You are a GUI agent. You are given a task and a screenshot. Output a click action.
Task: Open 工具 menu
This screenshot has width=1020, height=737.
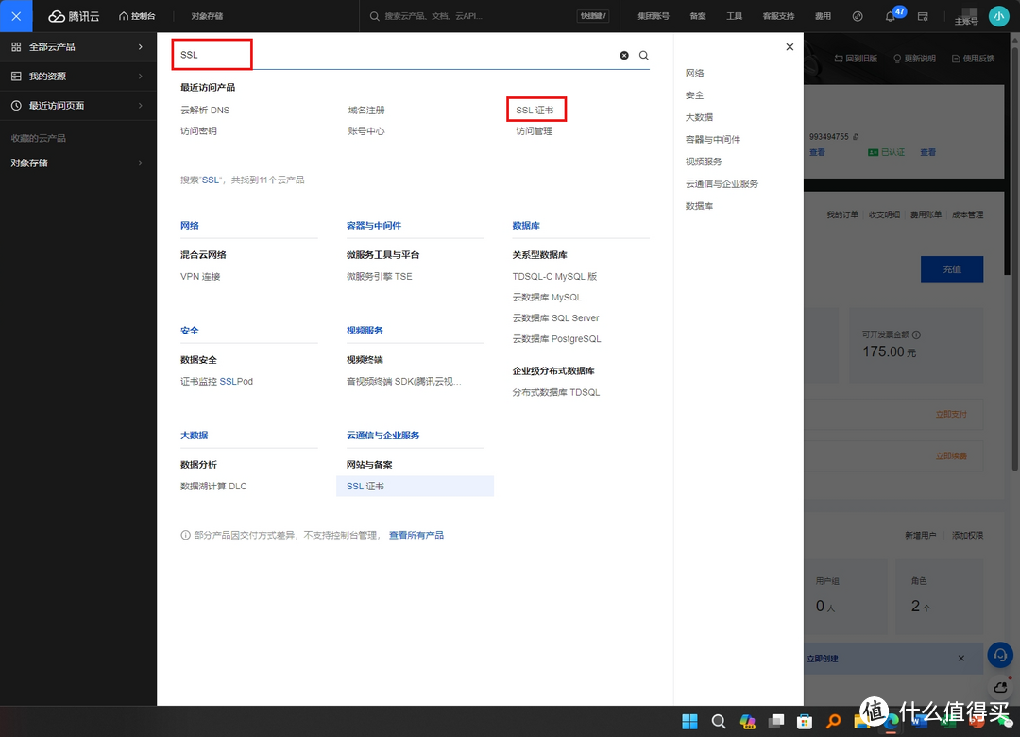[x=735, y=16]
